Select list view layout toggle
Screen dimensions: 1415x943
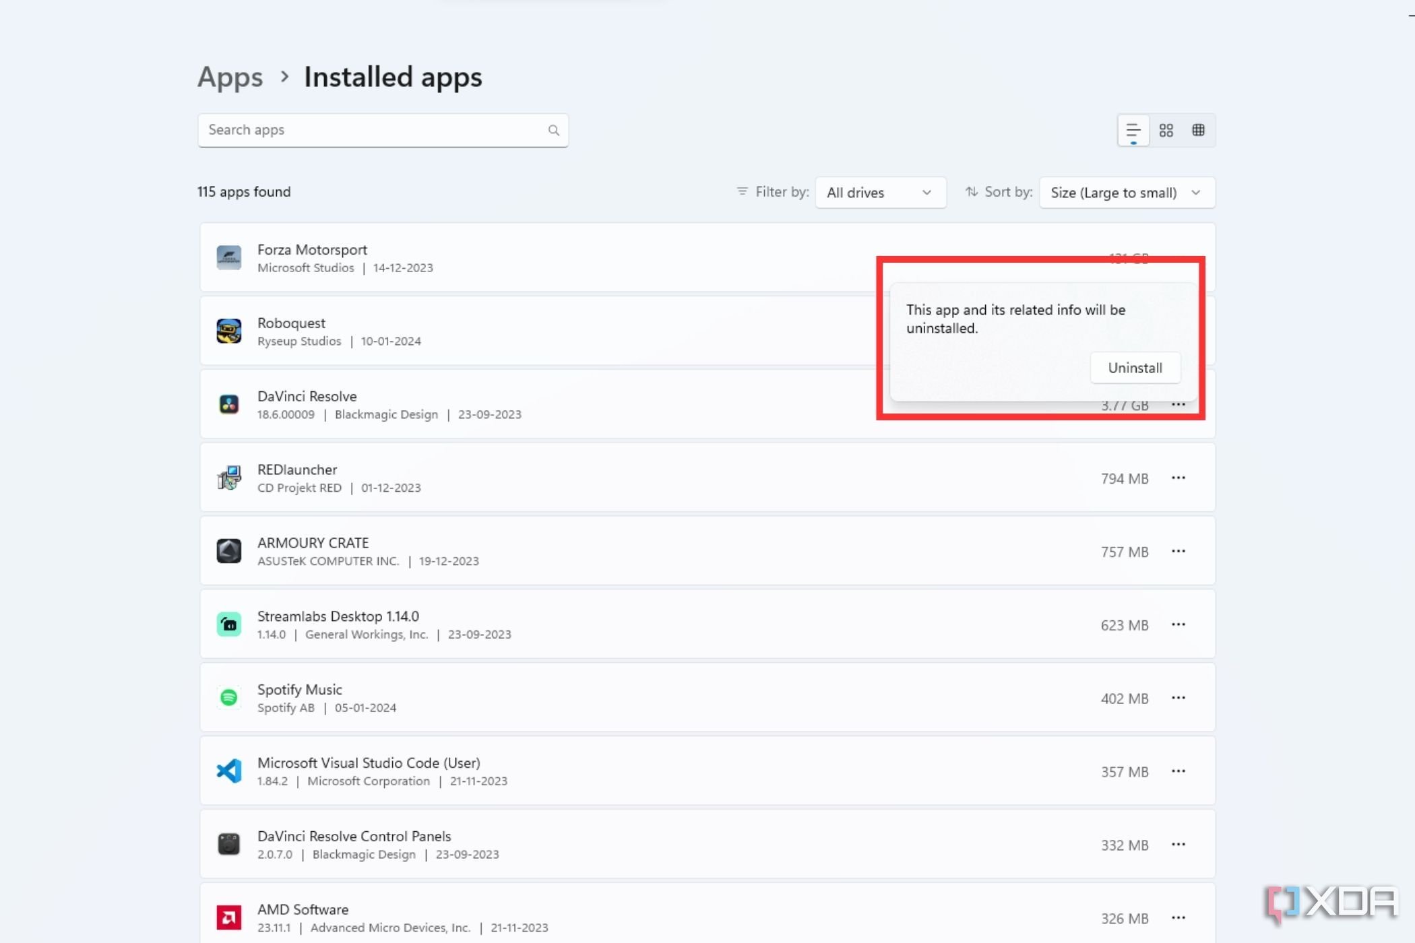pyautogui.click(x=1133, y=129)
